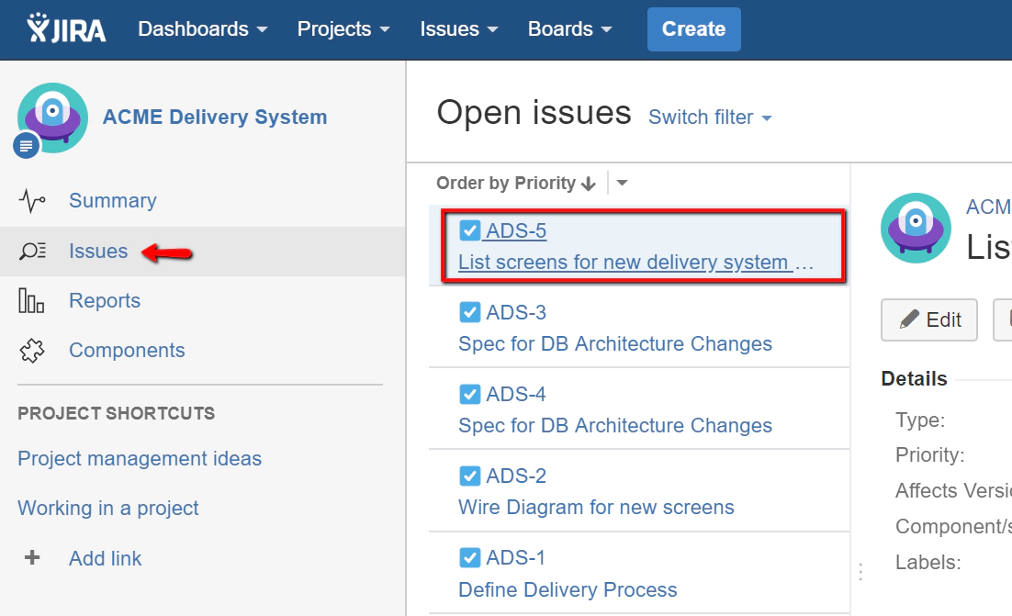Open the Switch filter dropdown
This screenshot has width=1012, height=616.
[710, 118]
